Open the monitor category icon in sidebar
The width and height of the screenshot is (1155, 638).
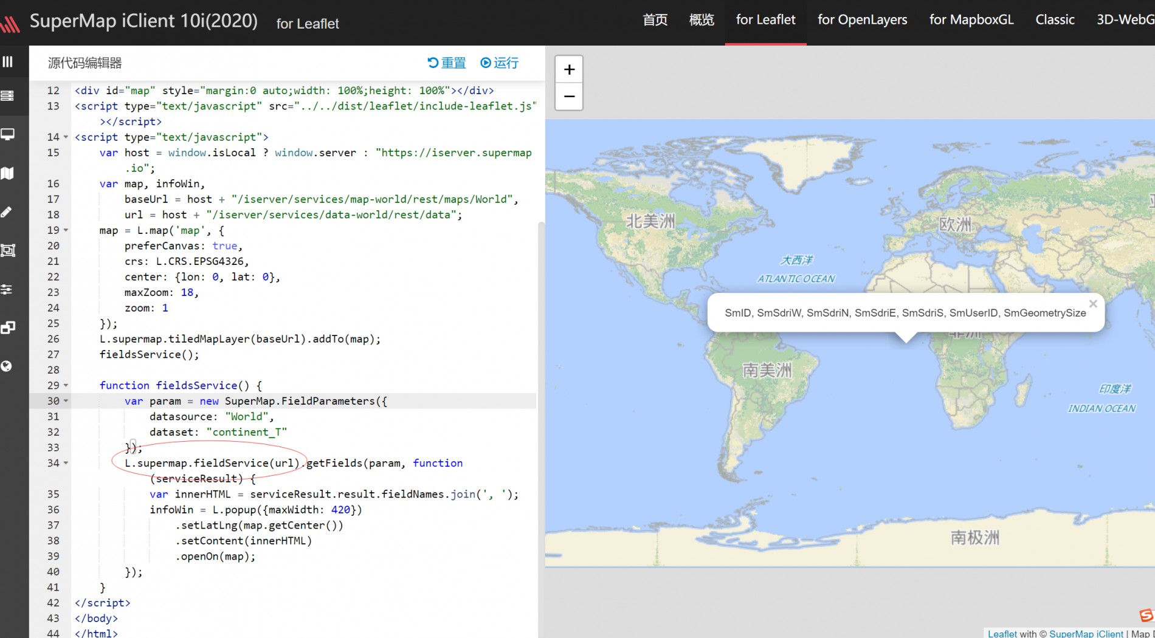(x=7, y=134)
